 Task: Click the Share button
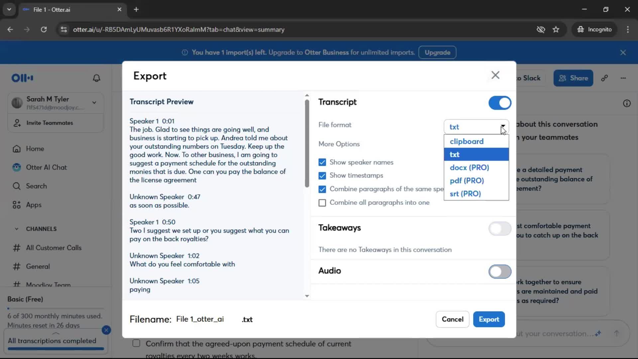pyautogui.click(x=573, y=78)
